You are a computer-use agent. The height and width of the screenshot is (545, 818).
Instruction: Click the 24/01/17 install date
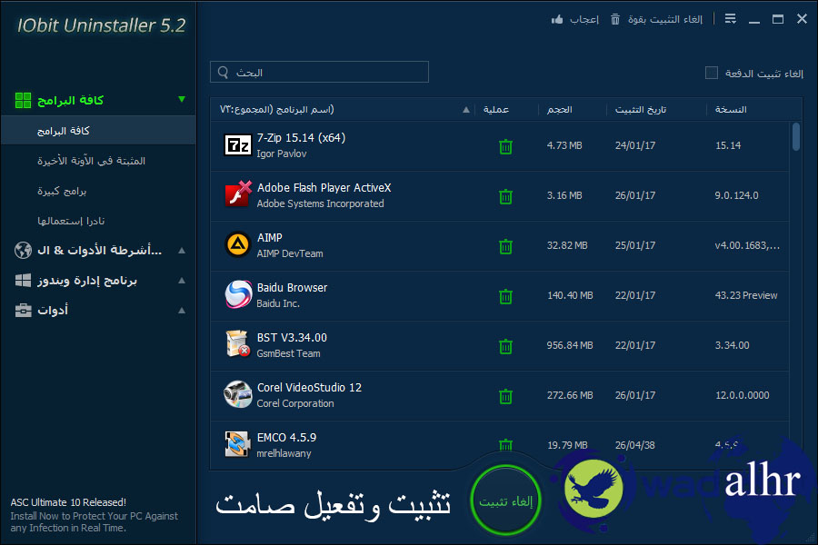tap(635, 145)
